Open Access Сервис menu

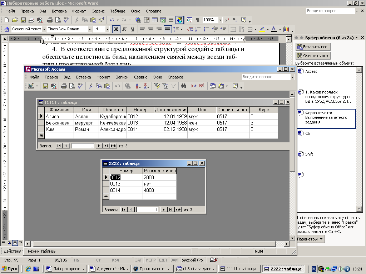(x=140, y=77)
